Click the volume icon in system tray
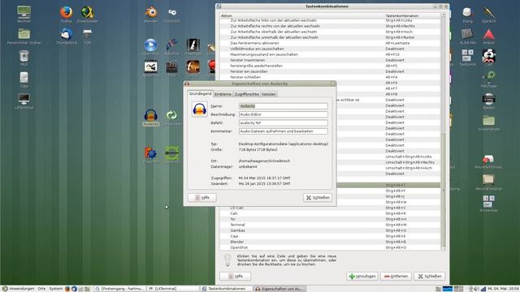 coord(476,289)
